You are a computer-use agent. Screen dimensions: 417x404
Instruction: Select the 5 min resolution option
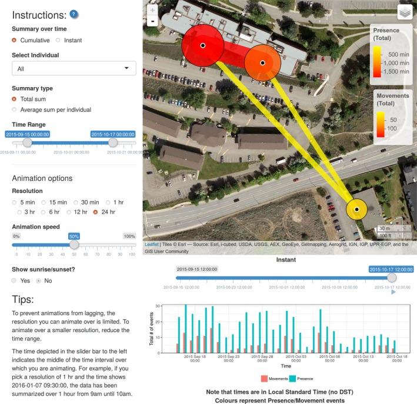pos(15,202)
